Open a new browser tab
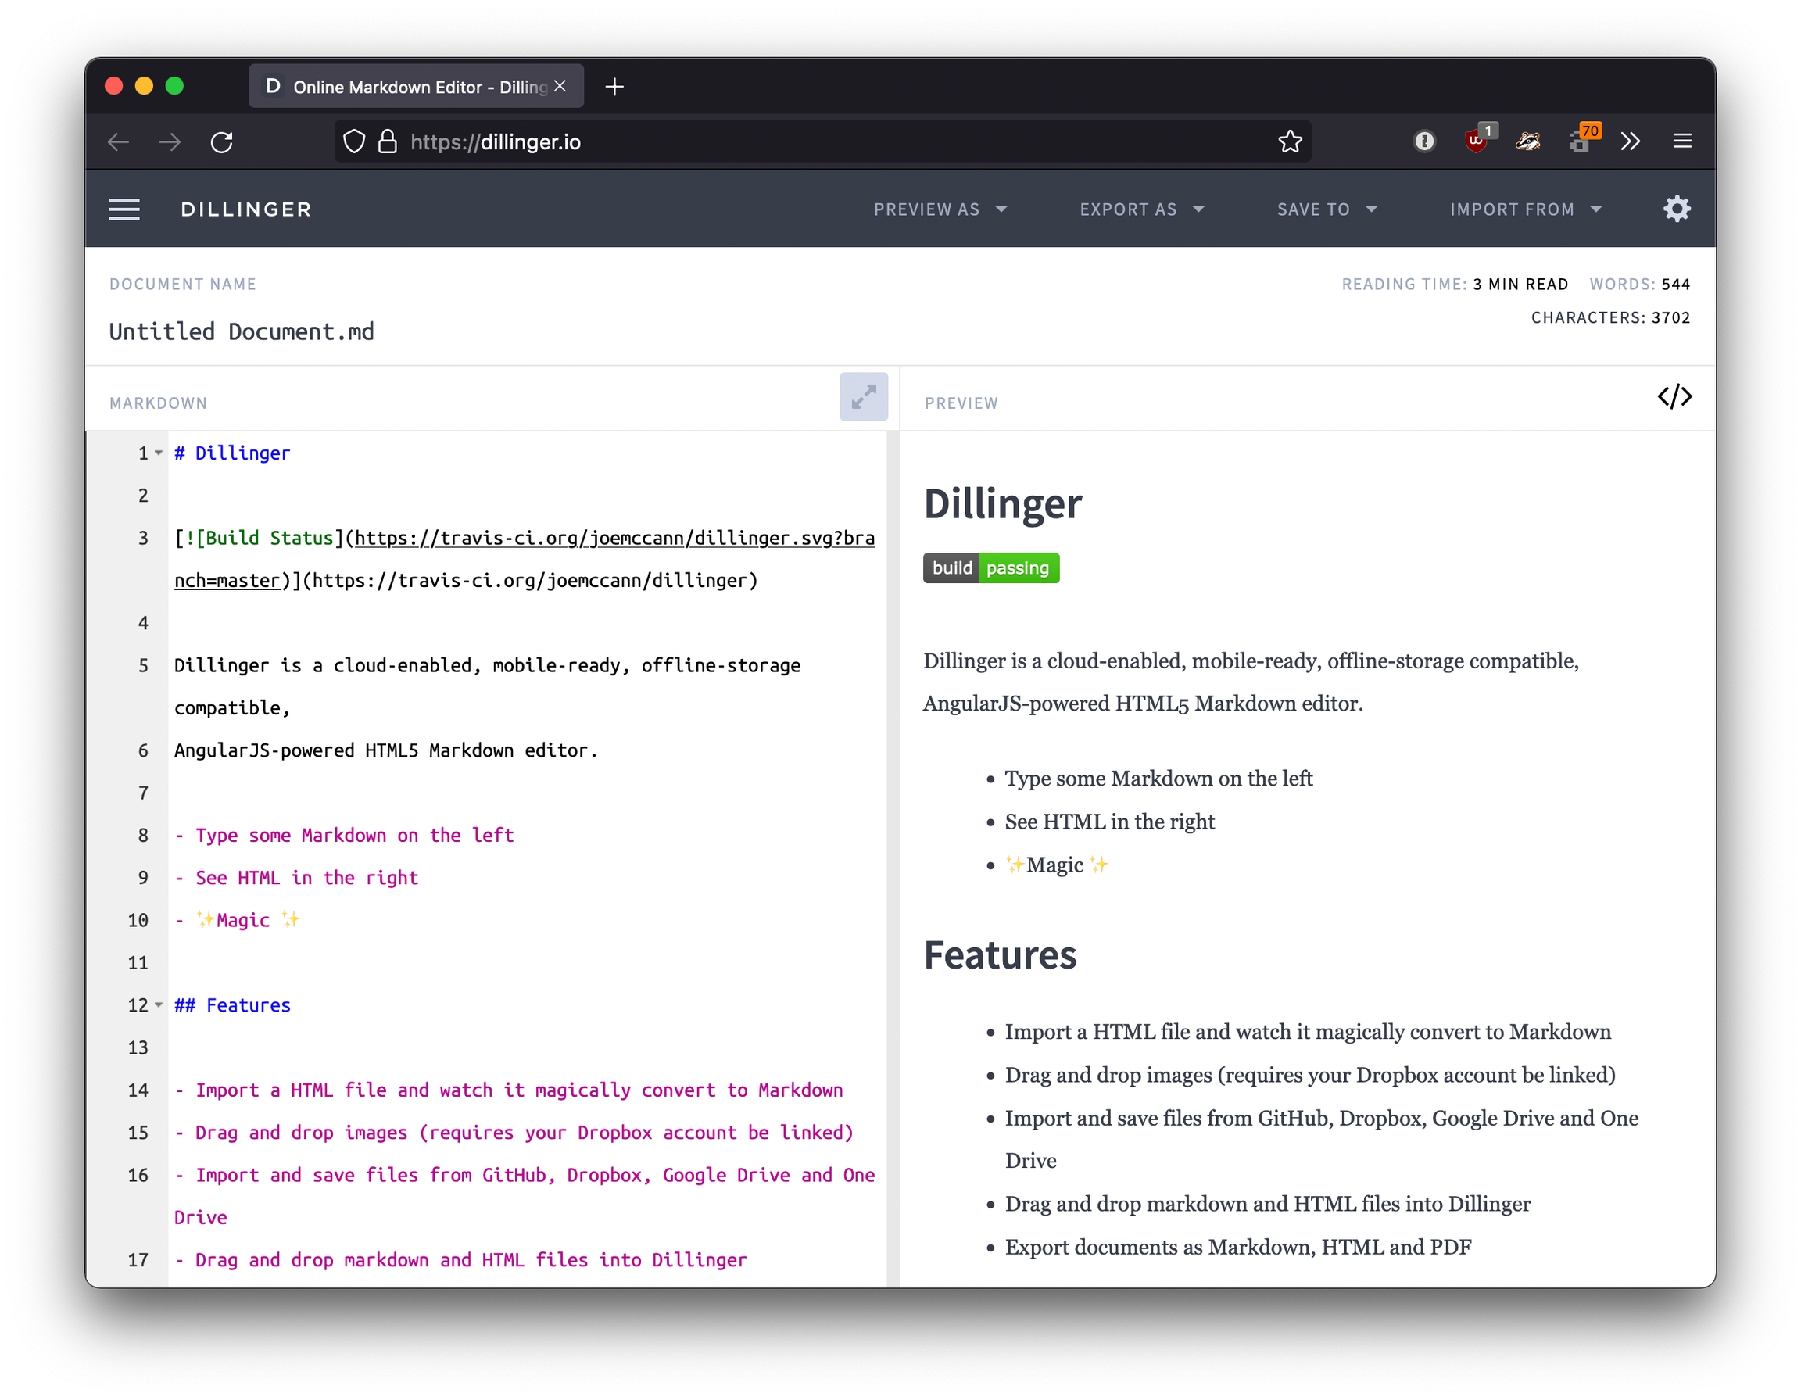Screen dimensions: 1801x1400 point(614,87)
